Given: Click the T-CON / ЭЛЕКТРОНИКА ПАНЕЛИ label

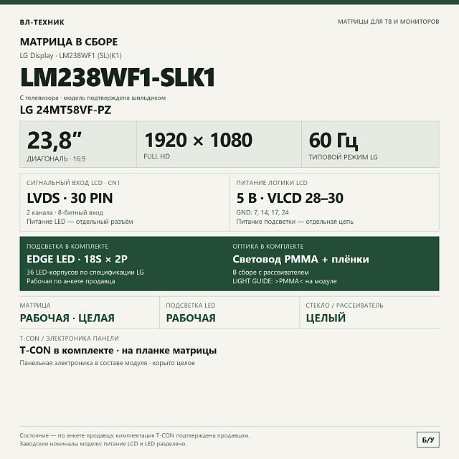Looking at the screenshot, I should click(69, 339).
